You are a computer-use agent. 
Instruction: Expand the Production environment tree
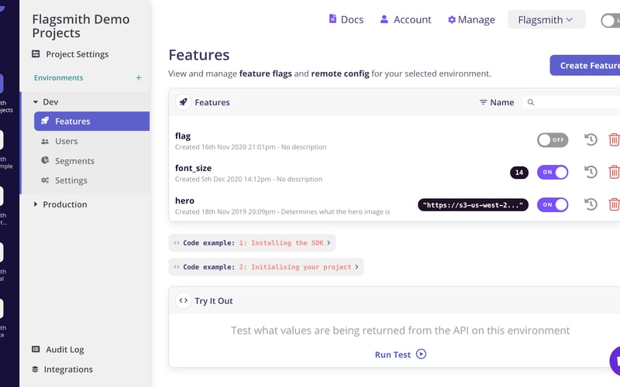click(x=36, y=204)
